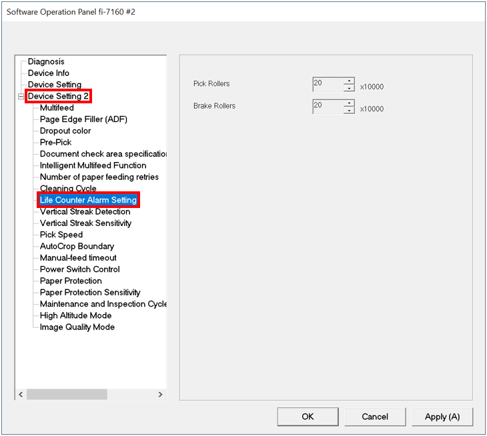Select Paper Protection Sensitivity

point(90,292)
